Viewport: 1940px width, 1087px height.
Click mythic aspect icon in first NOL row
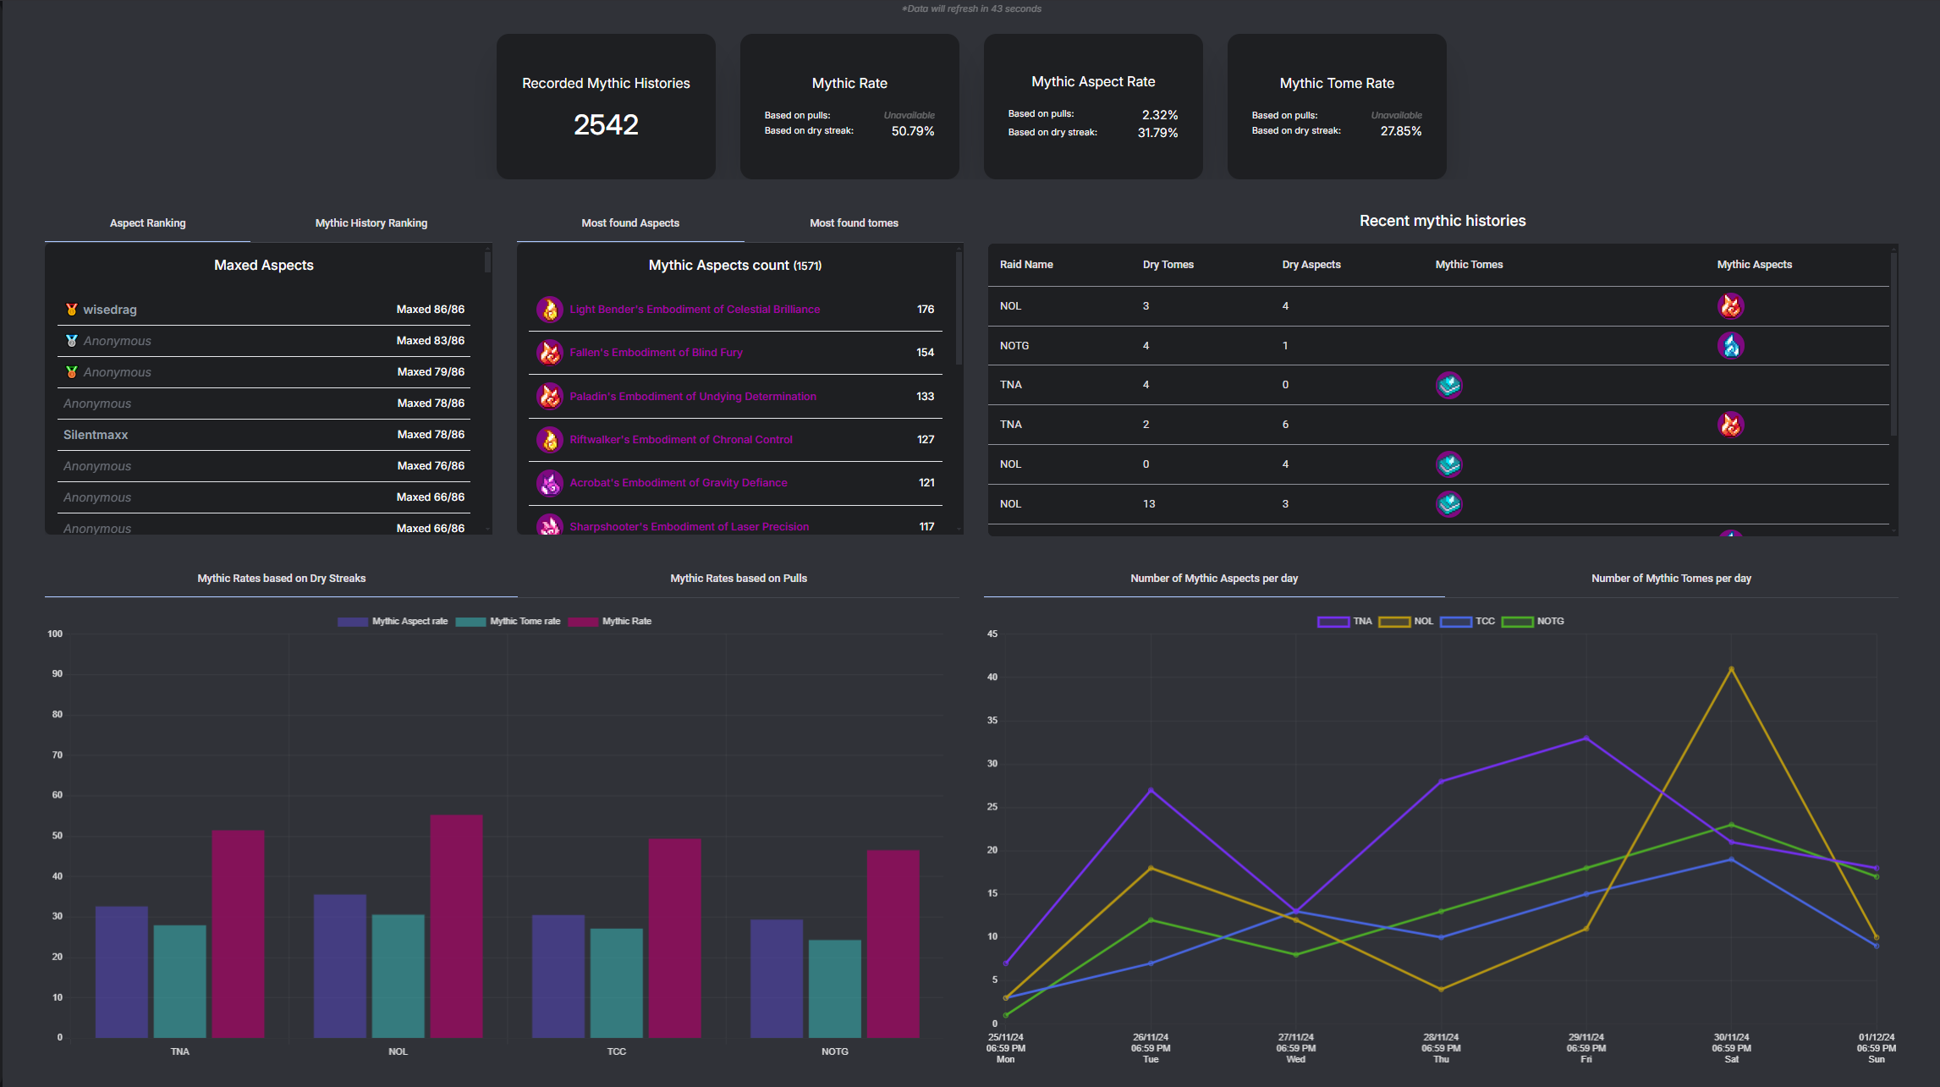pyautogui.click(x=1730, y=306)
